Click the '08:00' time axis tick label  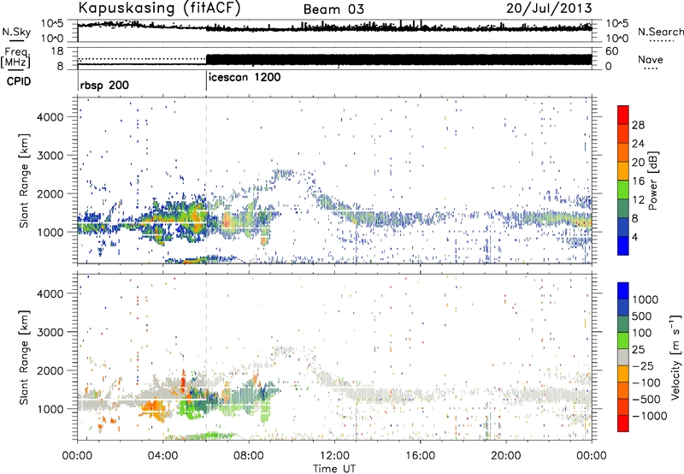(x=248, y=456)
